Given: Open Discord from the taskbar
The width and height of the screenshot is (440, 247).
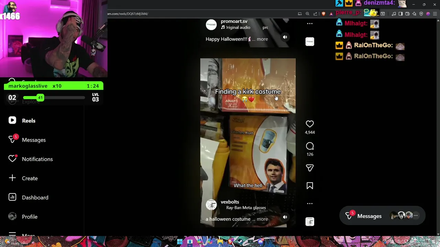Looking at the screenshot, I should coord(260,242).
